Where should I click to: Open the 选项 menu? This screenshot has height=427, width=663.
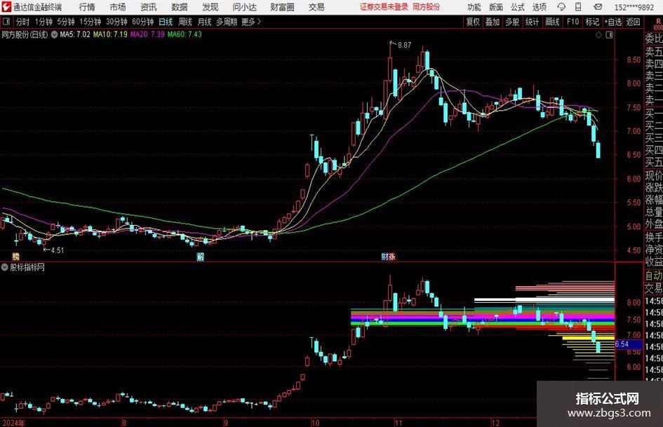tap(539, 7)
